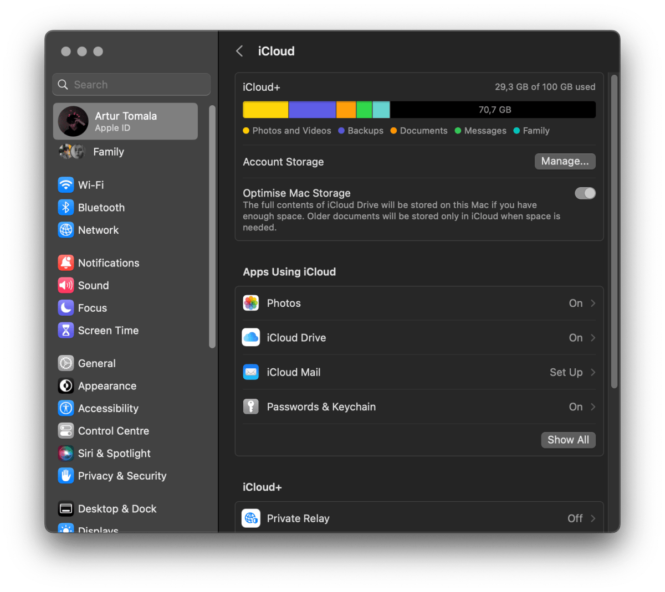
Task: Click the green Messages storage segment
Action: click(x=364, y=110)
